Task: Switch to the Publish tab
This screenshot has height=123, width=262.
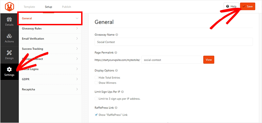Action: click(67, 7)
